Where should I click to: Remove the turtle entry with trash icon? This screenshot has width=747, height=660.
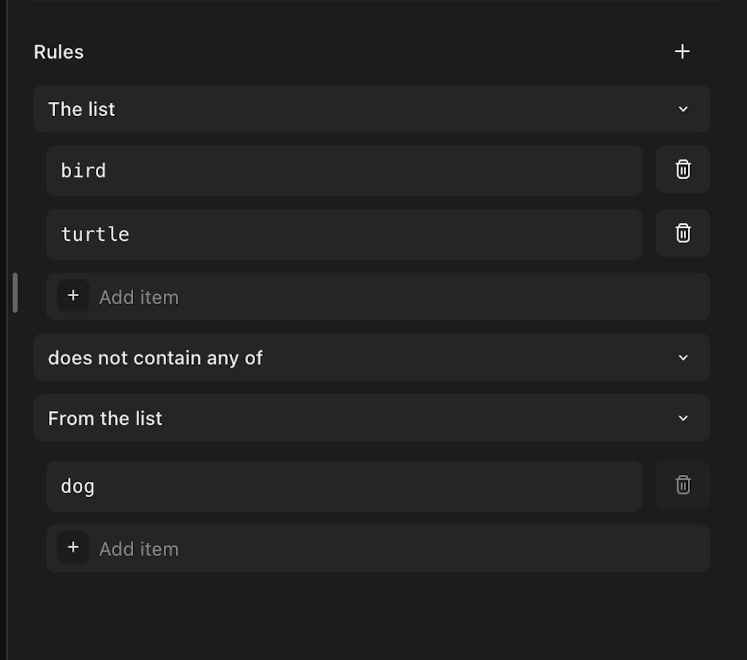click(683, 233)
